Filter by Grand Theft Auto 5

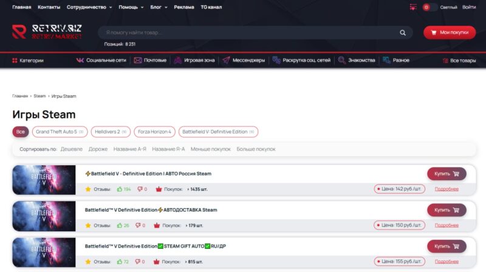pos(60,132)
